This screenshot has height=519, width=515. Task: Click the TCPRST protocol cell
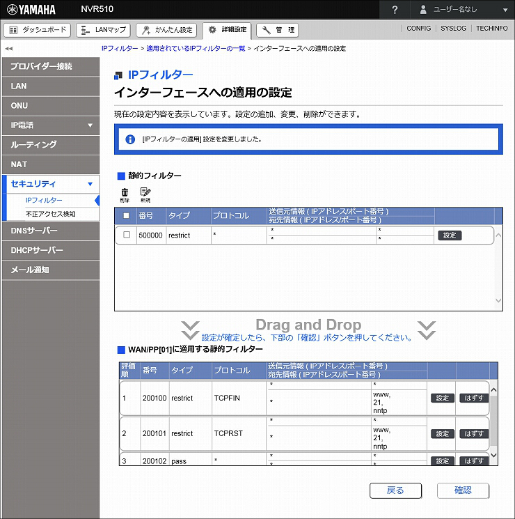(239, 433)
